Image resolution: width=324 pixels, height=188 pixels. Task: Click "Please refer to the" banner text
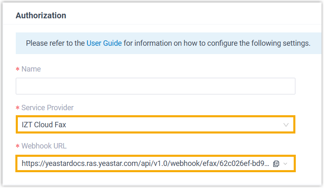point(55,43)
